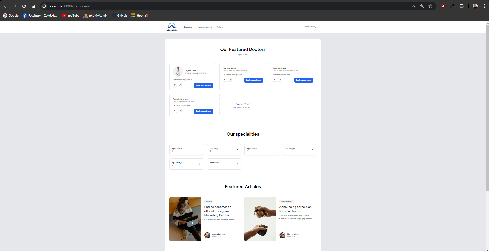Open the hands holding cups article image
Viewport: 489px width, 251px height.
[x=260, y=219]
